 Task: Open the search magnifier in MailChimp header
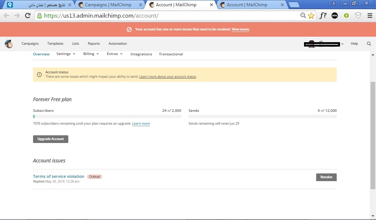coord(369,44)
